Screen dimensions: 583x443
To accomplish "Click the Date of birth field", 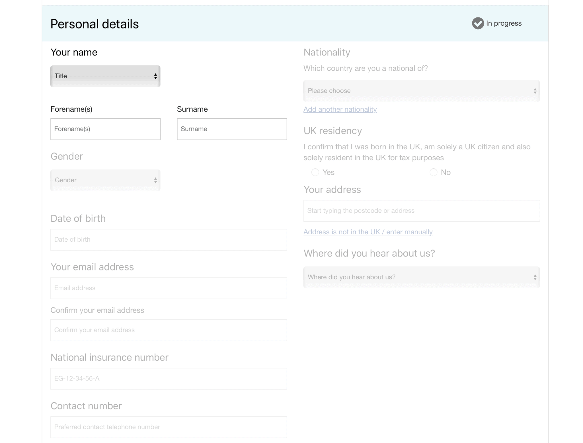I will [169, 240].
